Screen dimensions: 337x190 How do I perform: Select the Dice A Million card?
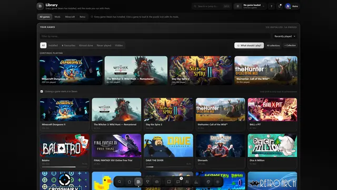click(x=272, y=151)
